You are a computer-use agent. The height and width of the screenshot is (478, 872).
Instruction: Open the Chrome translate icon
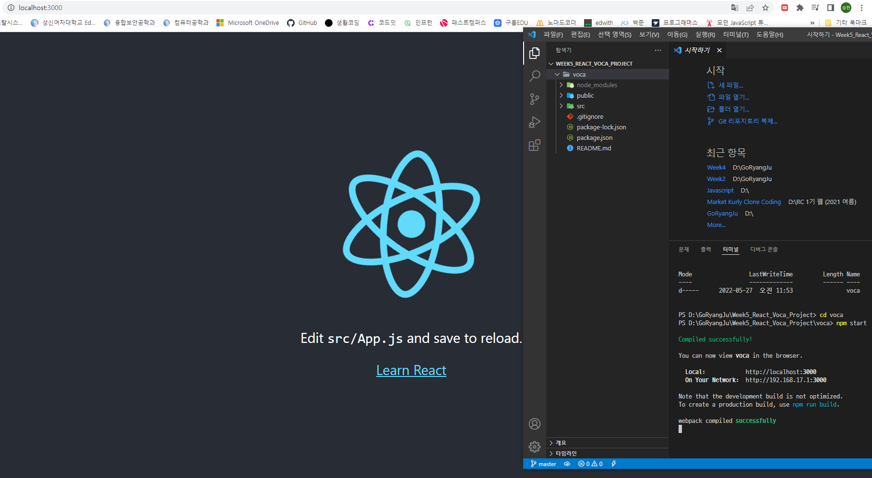tap(735, 8)
